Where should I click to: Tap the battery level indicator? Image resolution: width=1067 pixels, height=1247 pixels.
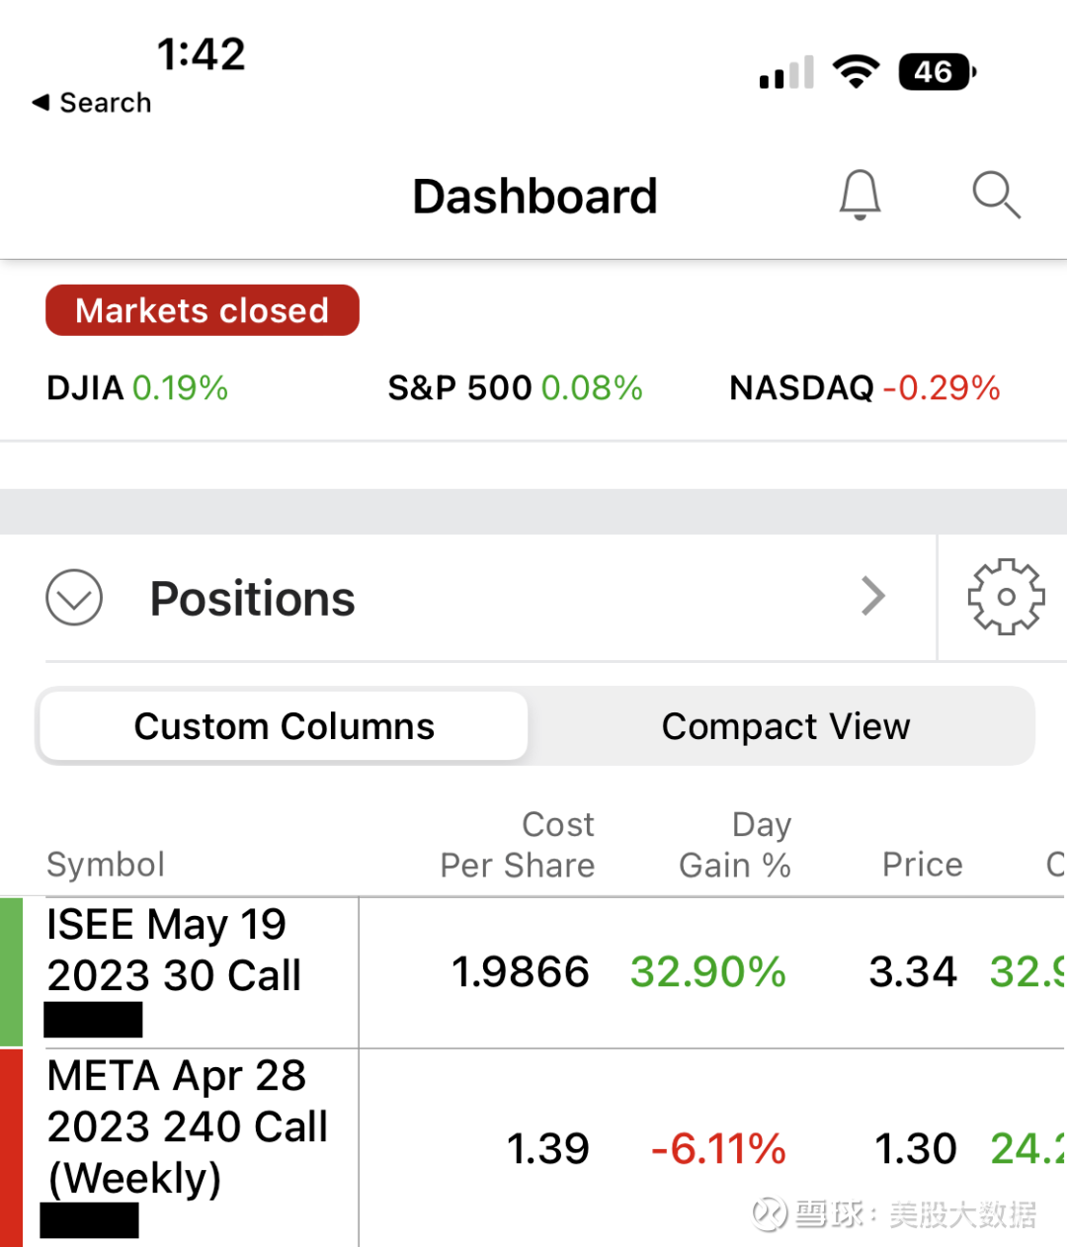937,72
